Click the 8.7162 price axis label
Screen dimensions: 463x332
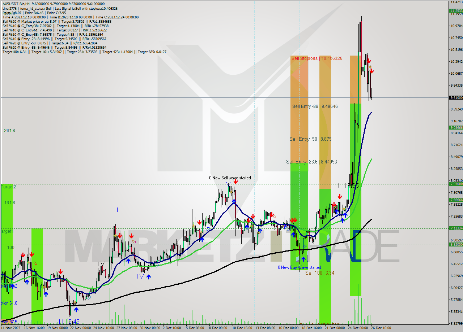coord(456,145)
